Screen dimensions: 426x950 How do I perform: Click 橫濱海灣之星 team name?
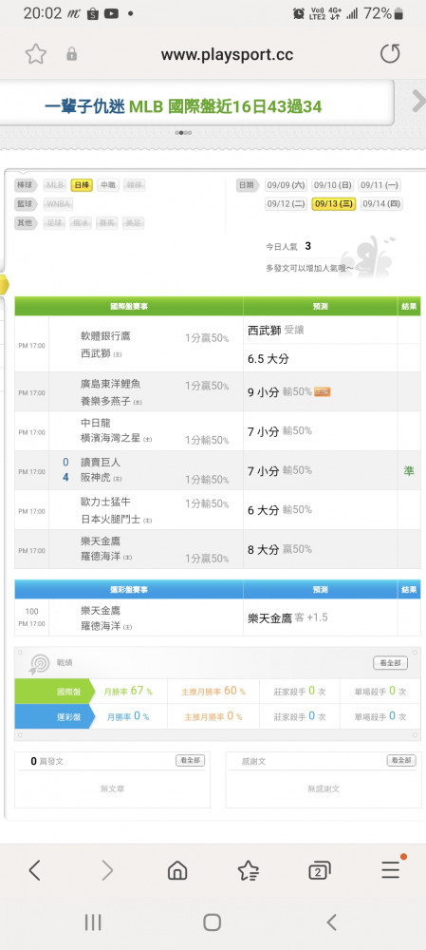(x=111, y=438)
